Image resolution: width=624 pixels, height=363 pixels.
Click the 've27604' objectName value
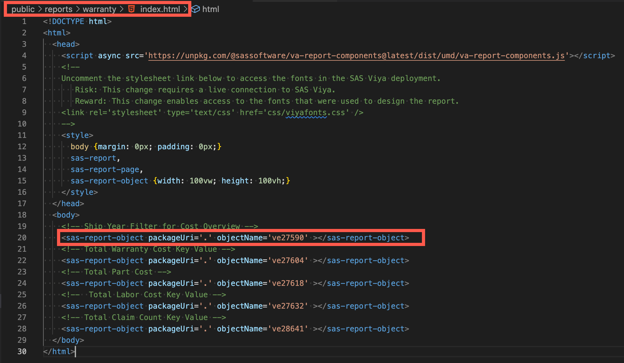point(288,261)
